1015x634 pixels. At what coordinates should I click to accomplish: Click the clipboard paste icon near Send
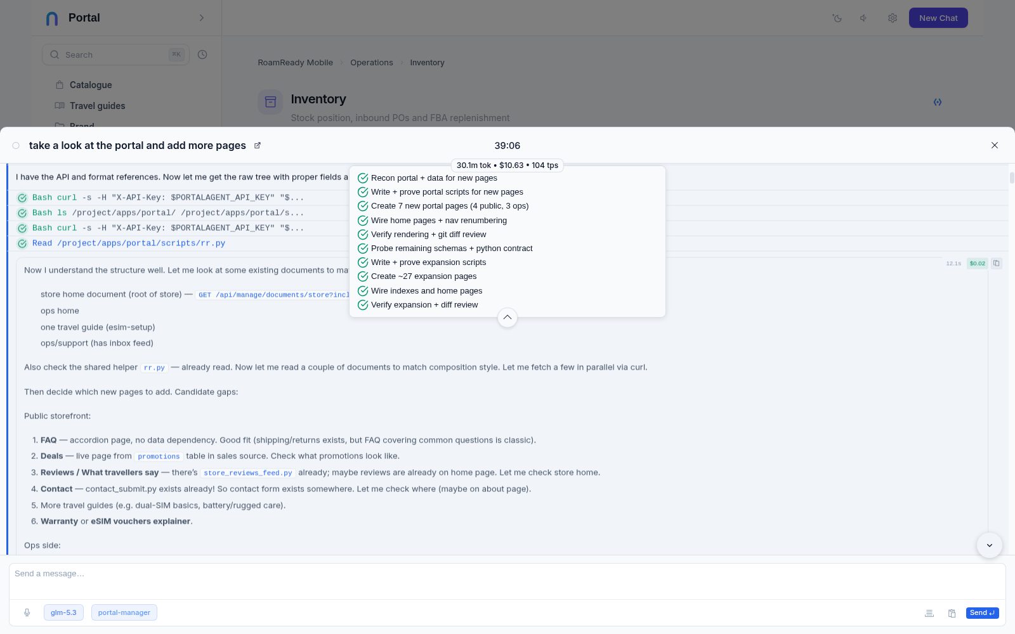952,613
